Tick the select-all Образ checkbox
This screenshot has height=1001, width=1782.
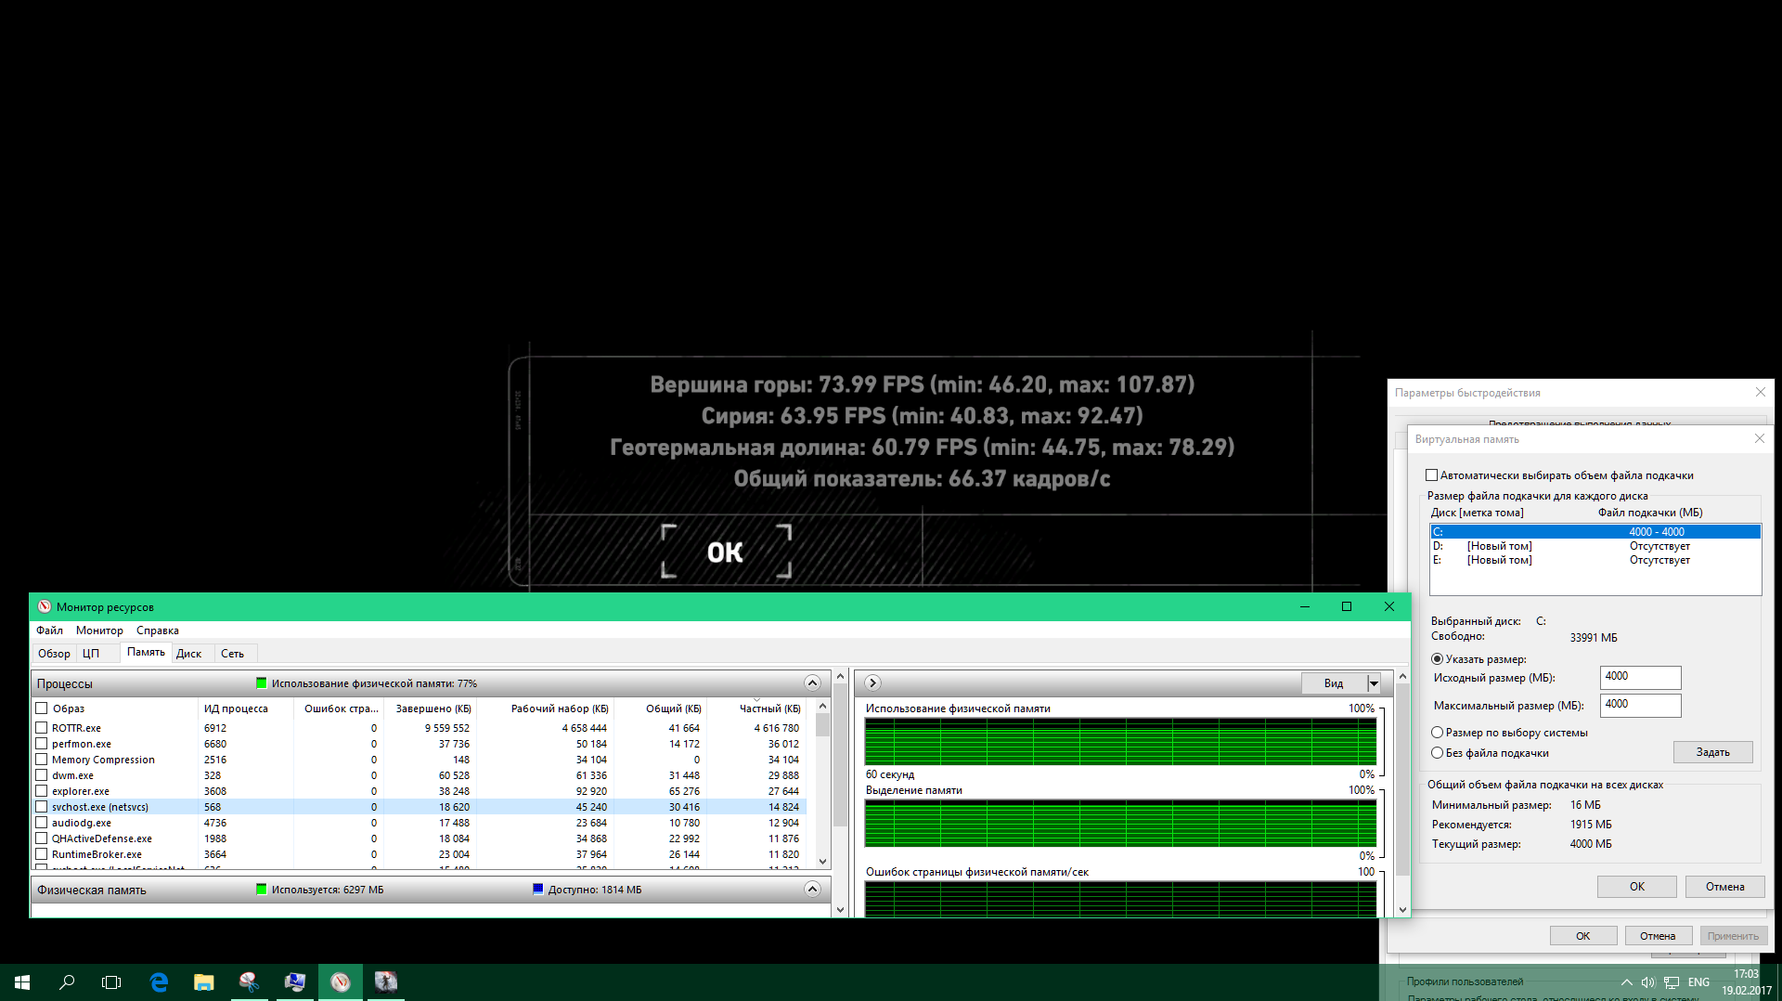click(42, 708)
